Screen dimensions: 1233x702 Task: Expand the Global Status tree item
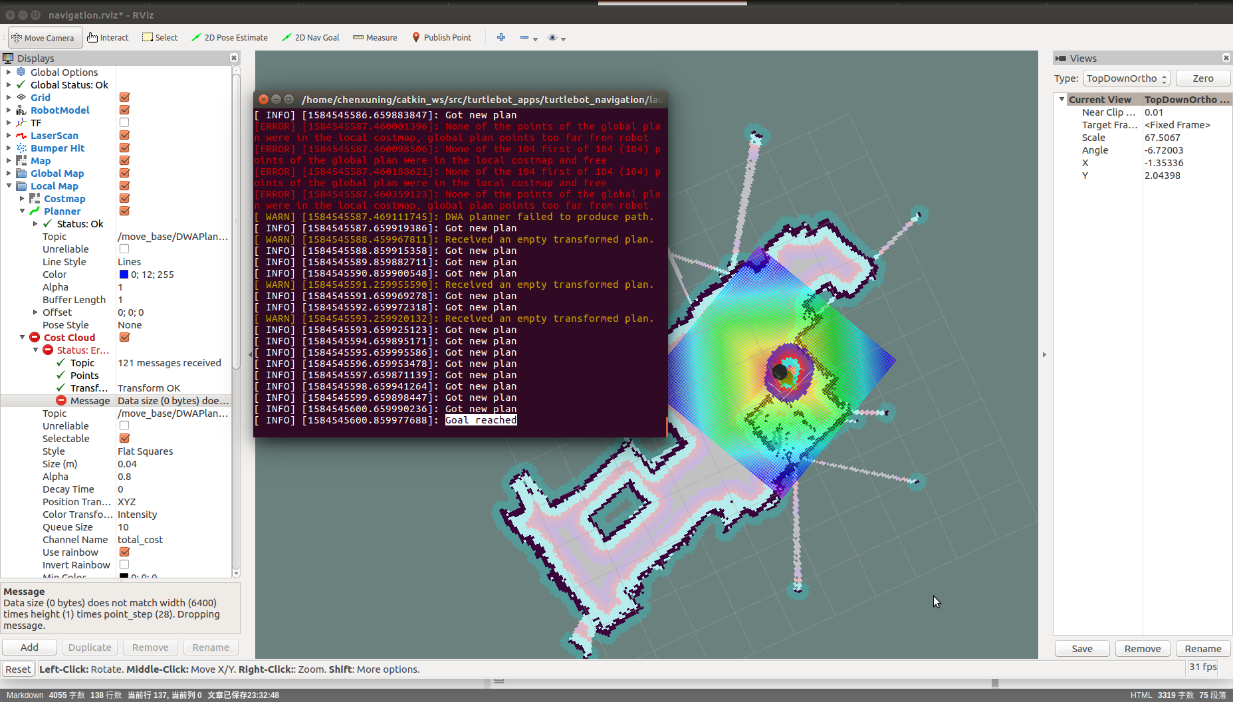coord(8,84)
